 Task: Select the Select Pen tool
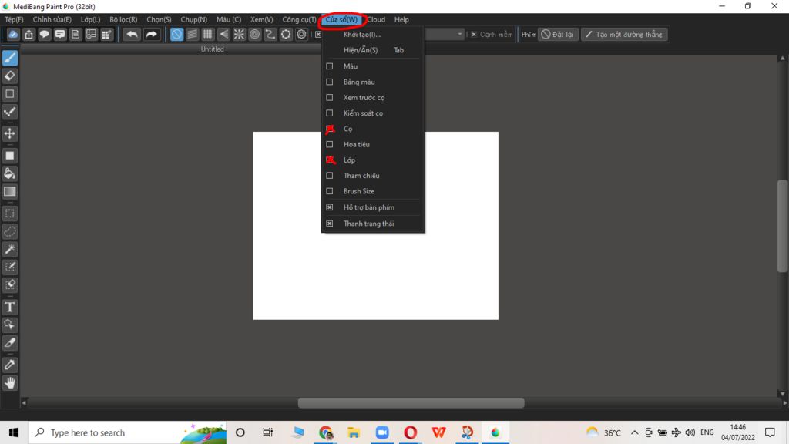coord(10,267)
